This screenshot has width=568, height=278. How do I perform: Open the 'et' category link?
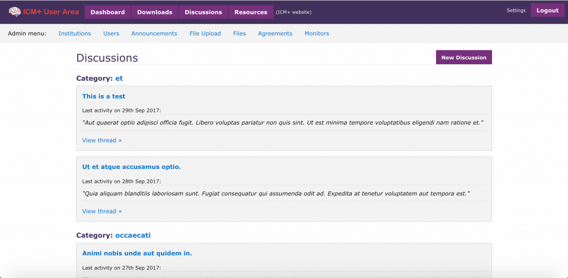tap(119, 79)
